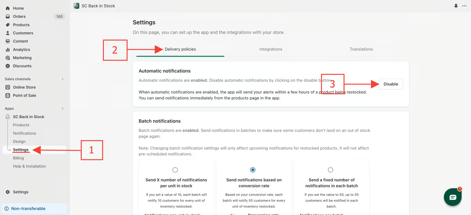Click the Online Store icon
Viewport: 471px width, 215px height.
(8, 87)
